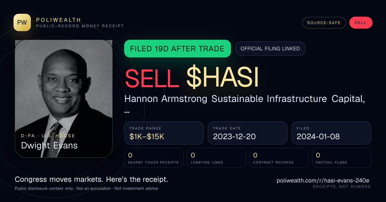Viewport: 386px width, 202px height.
Task: Open the CONTRACT RECORDS stat card
Action: click(279, 158)
